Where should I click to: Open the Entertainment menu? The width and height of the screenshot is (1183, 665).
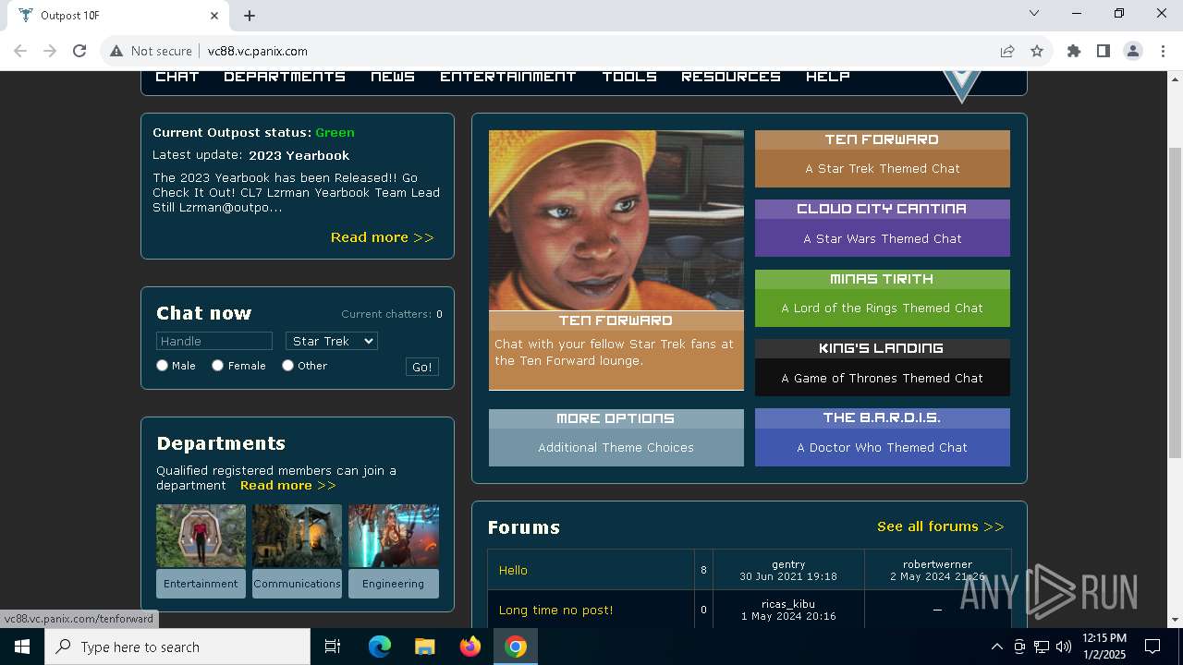point(508,77)
